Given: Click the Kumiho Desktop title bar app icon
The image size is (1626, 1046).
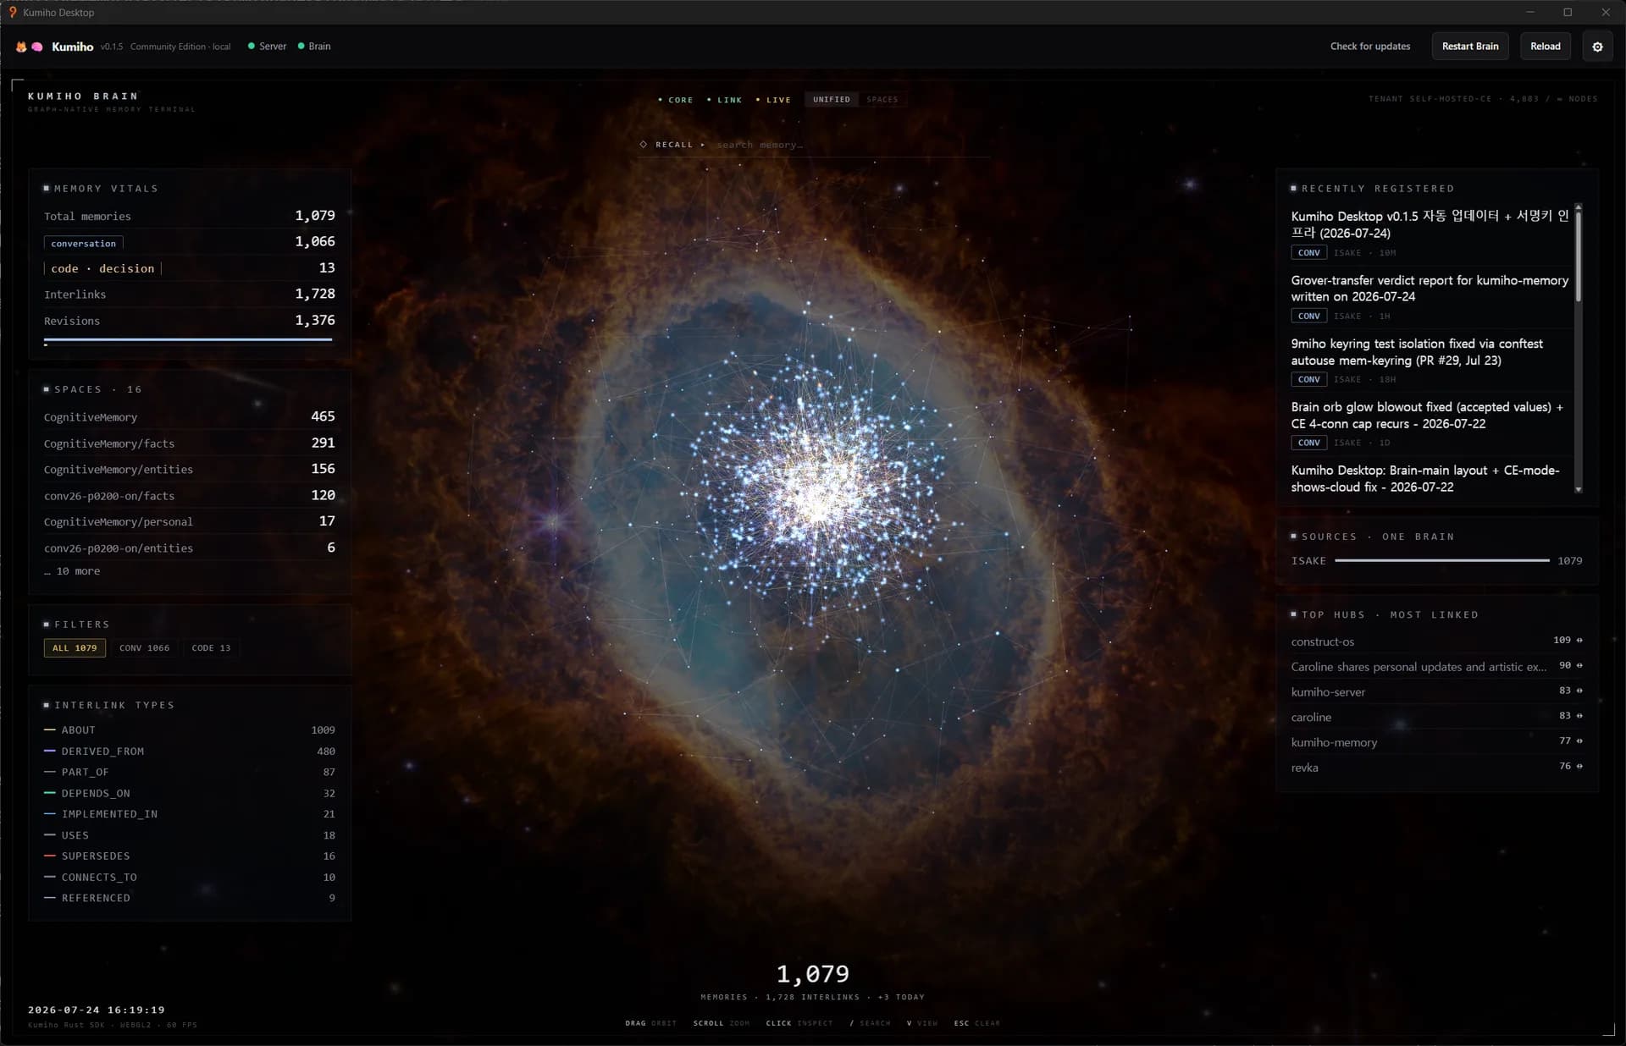Looking at the screenshot, I should tap(13, 12).
